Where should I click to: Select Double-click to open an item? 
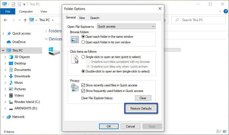coord(83,71)
